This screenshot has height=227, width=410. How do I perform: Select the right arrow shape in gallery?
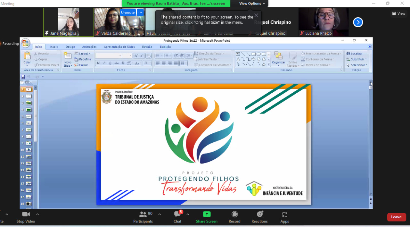pos(253,59)
